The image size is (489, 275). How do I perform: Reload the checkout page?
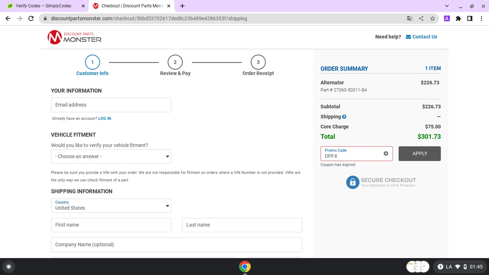tap(31, 19)
